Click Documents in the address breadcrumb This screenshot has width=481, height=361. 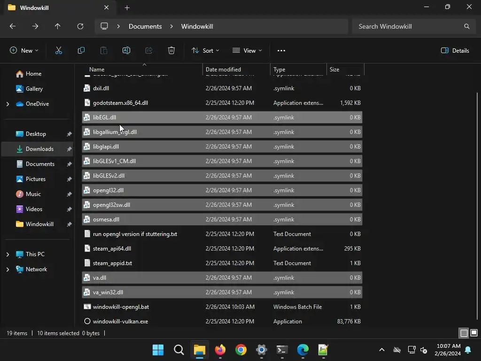[145, 26]
